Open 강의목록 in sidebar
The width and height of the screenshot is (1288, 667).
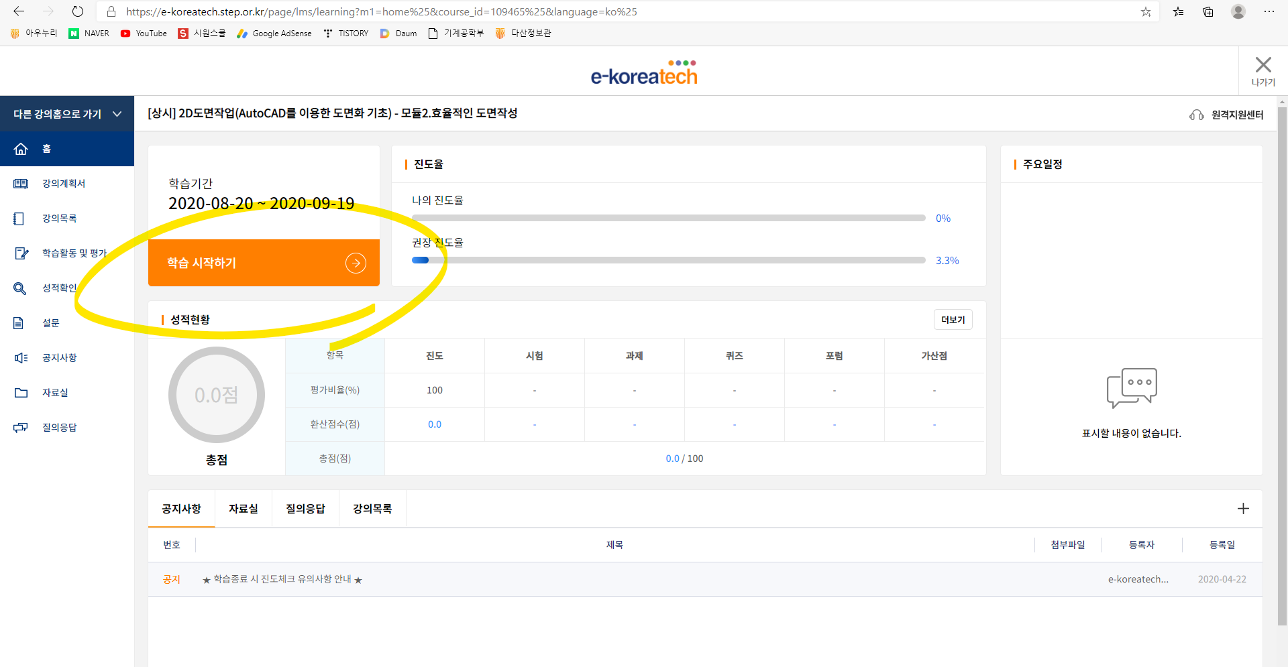tap(67, 219)
